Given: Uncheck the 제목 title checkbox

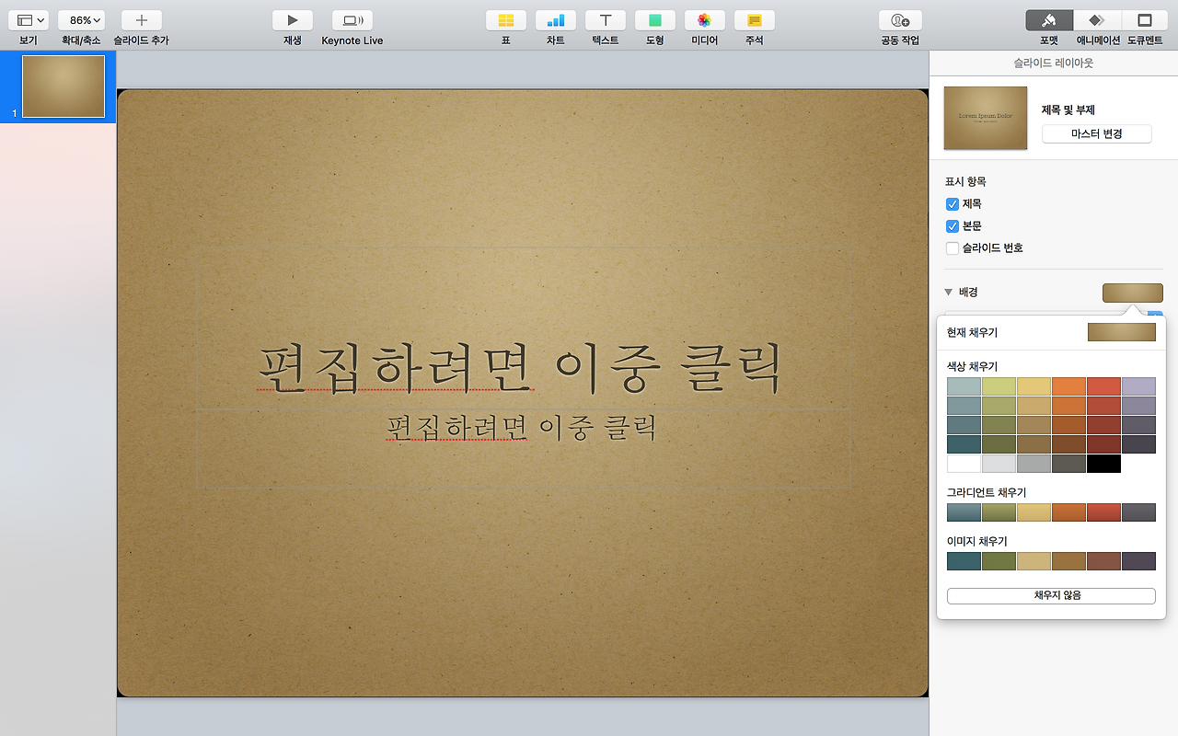Looking at the screenshot, I should (952, 203).
